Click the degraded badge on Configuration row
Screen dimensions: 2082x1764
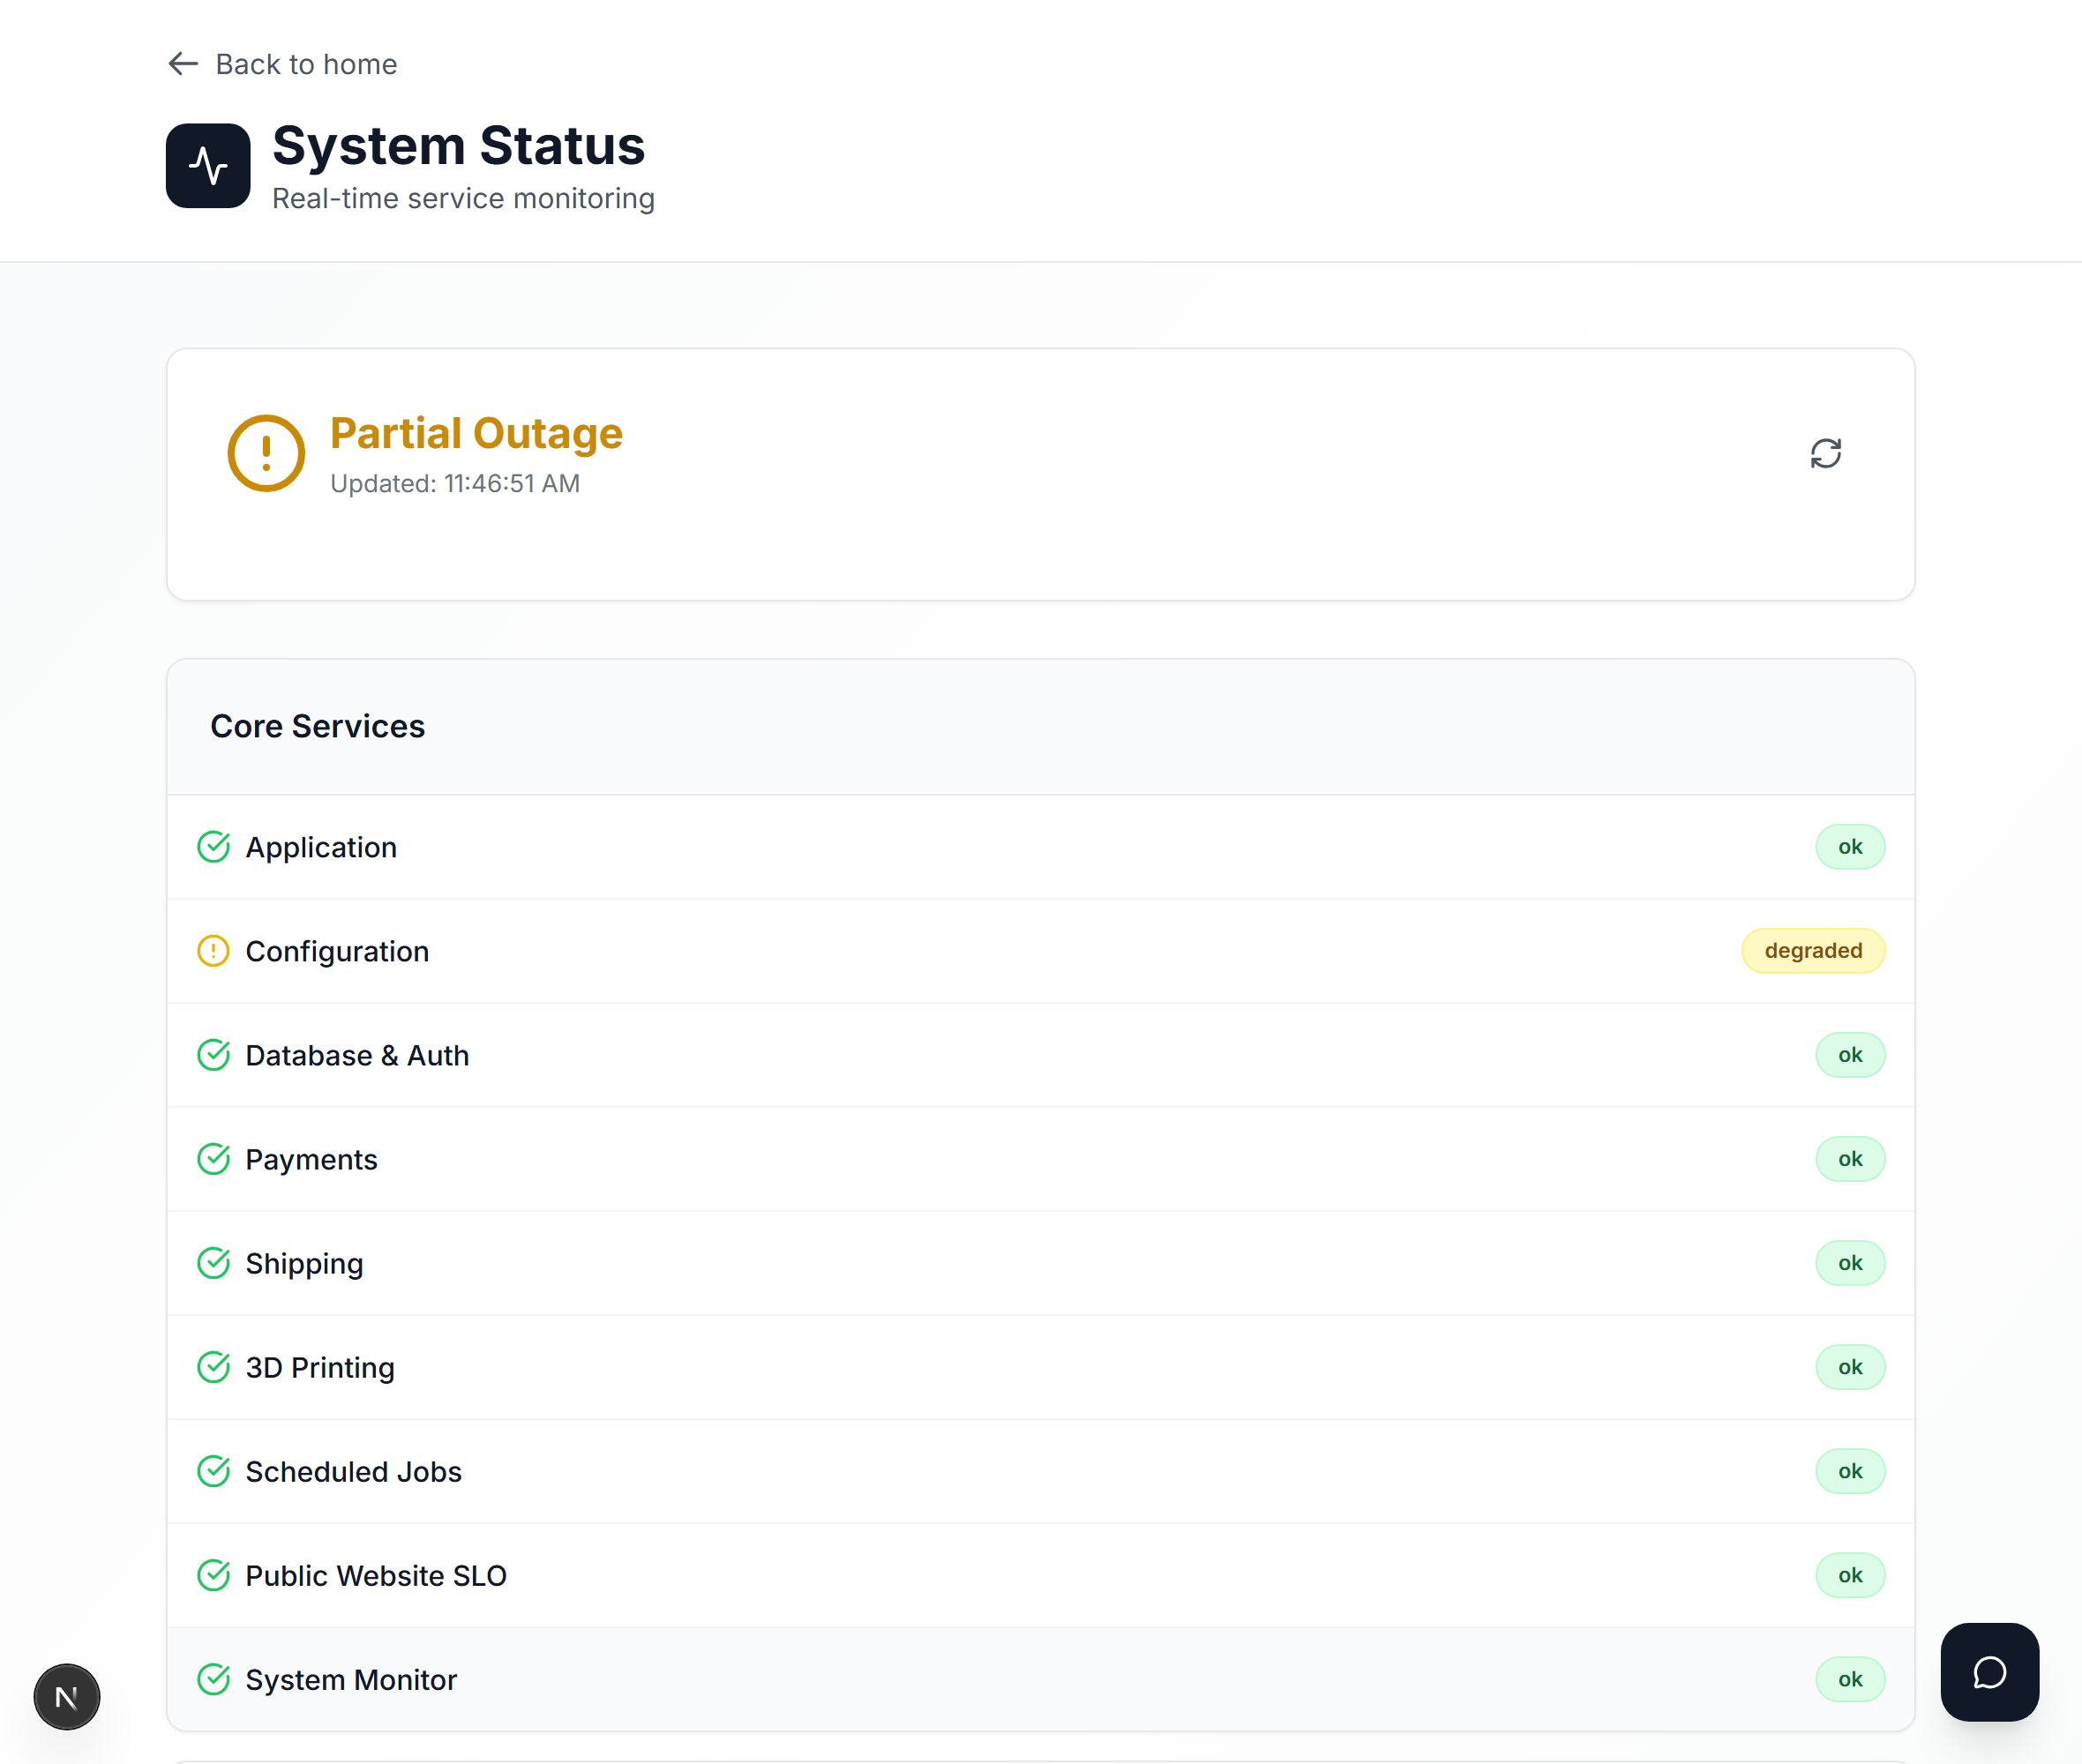click(1813, 950)
